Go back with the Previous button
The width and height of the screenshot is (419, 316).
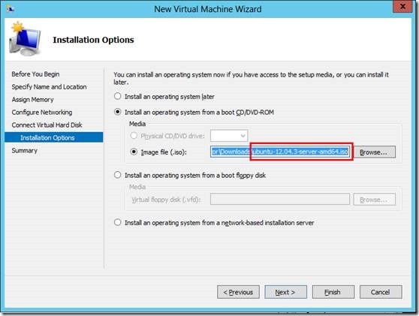tap(238, 292)
